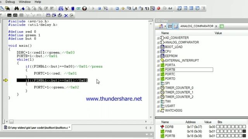This screenshot has width=248, height=139.
Task: Toggle bit 7 checkbox of PINB
Action: tap(218, 131)
